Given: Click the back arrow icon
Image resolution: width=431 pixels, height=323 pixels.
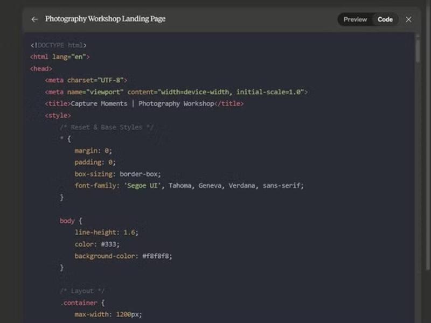Looking at the screenshot, I should point(34,19).
